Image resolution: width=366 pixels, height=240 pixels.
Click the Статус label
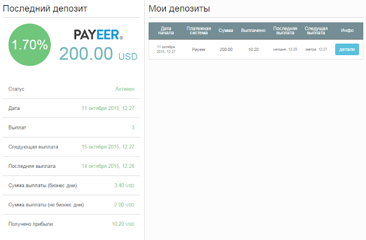click(17, 89)
